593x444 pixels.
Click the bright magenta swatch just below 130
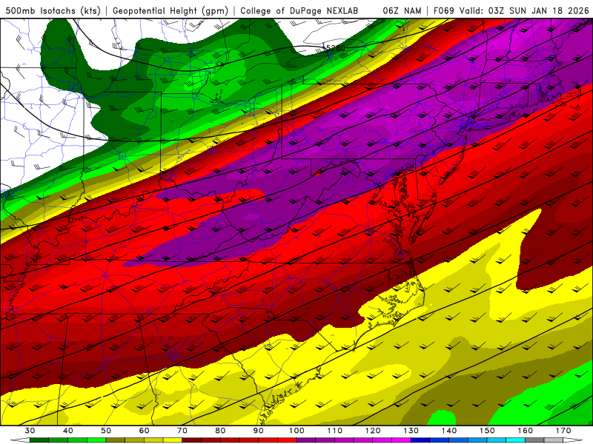401,440
